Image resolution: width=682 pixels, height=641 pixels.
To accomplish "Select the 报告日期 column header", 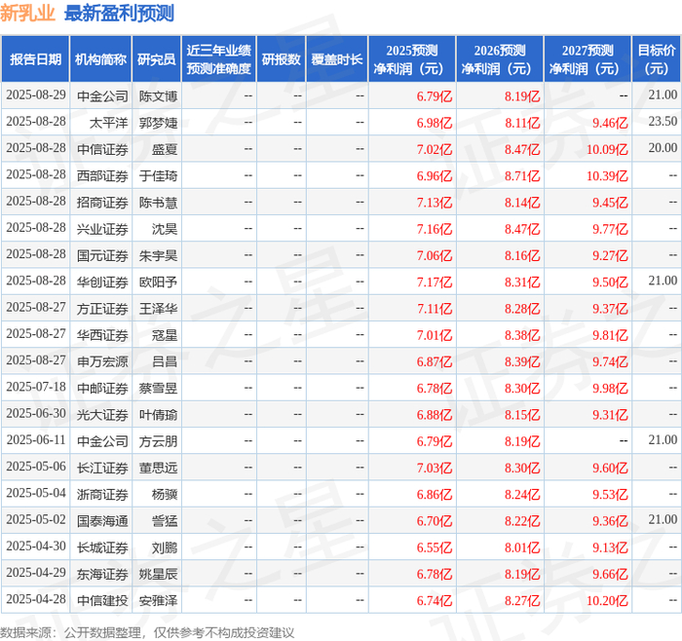I will [35, 59].
